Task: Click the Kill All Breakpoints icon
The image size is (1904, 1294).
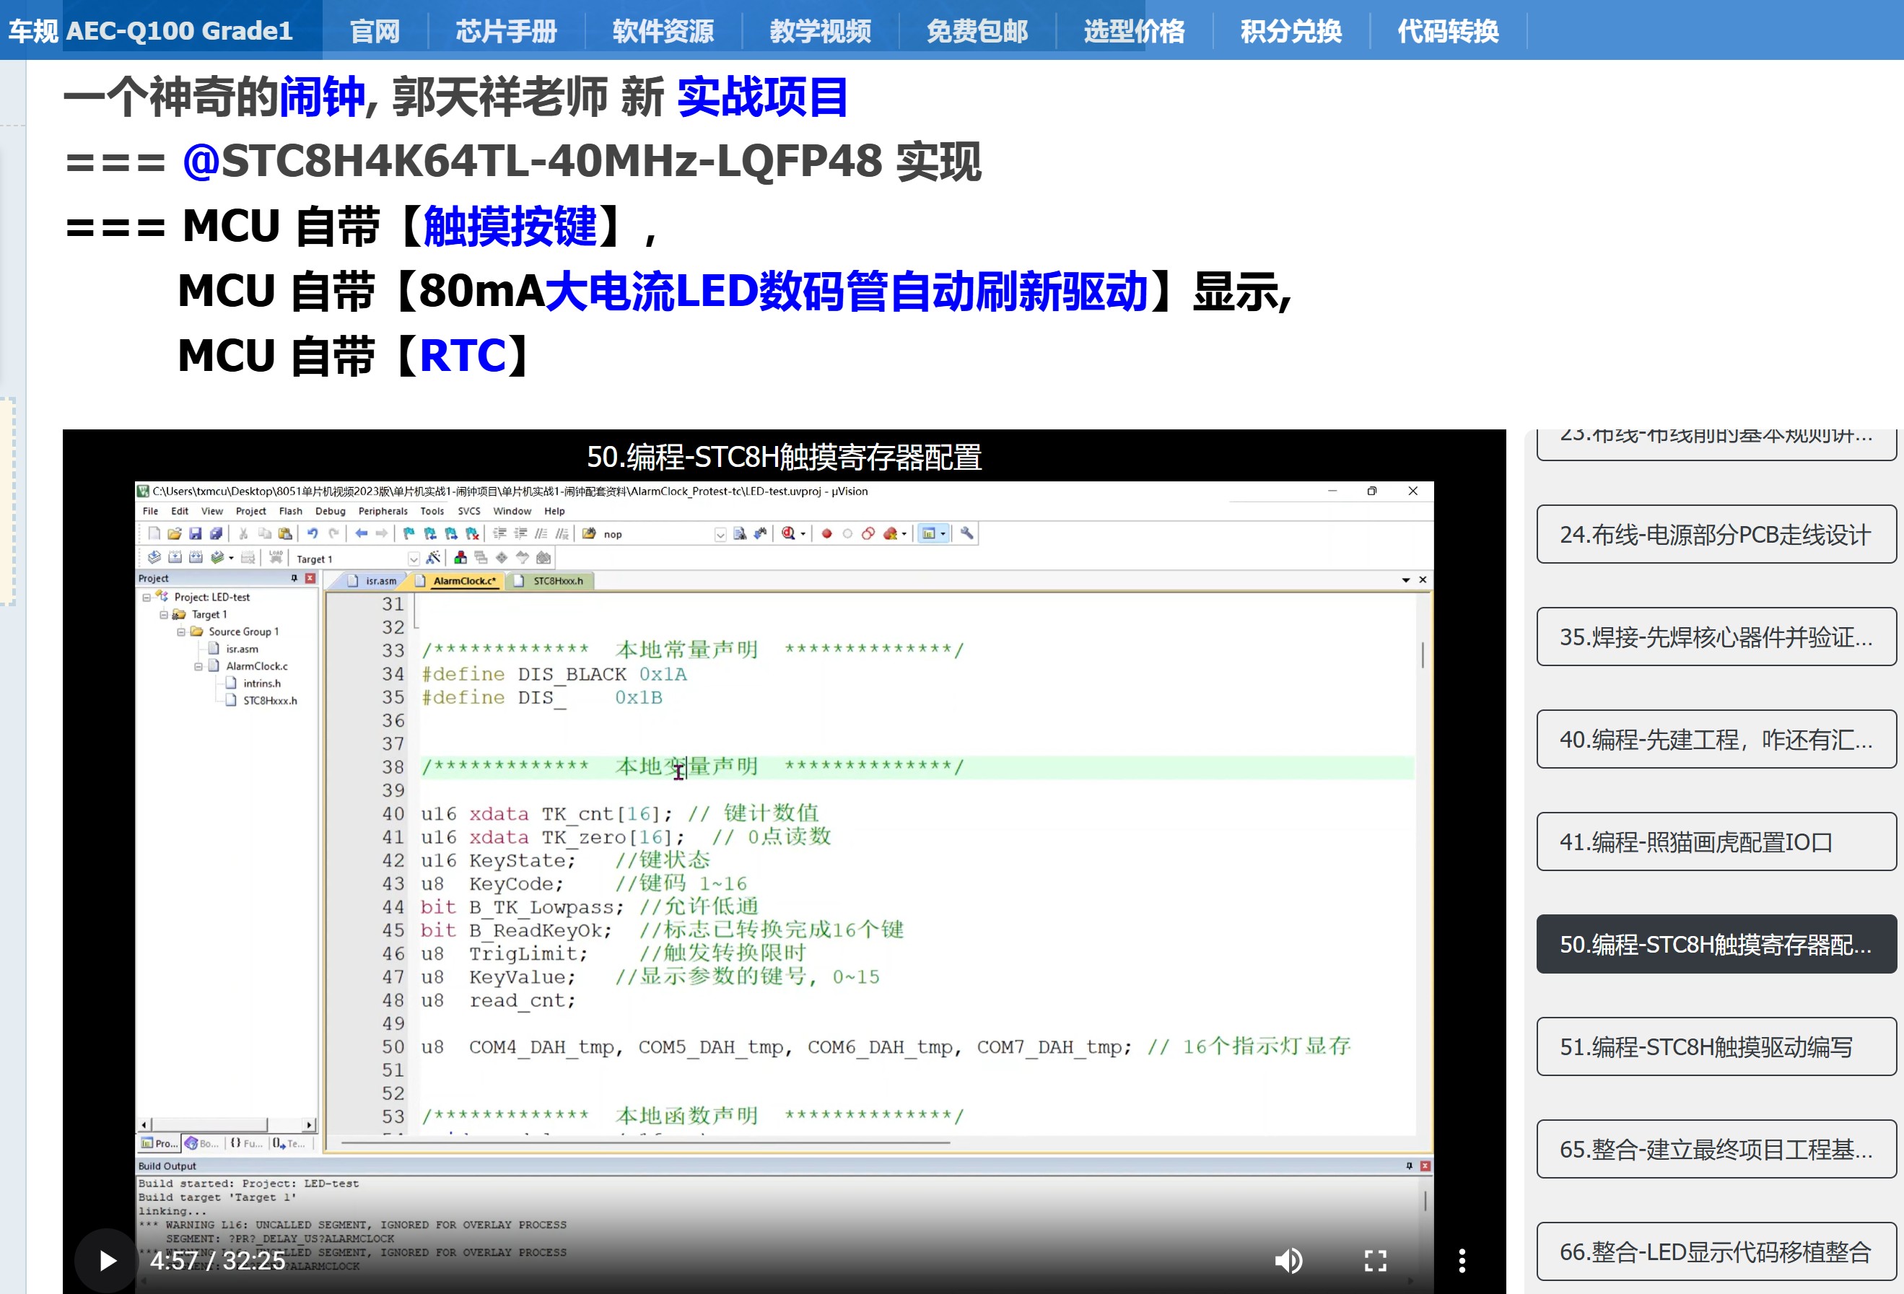Action: pyautogui.click(x=890, y=534)
